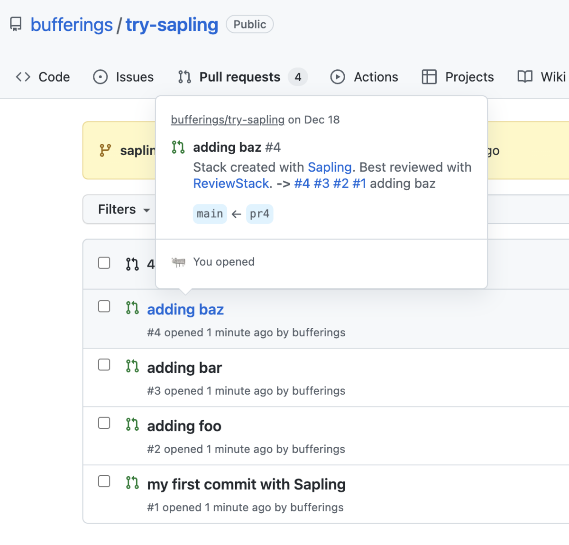Click bufferings author on #1 row
569x545 pixels.
pos(317,508)
